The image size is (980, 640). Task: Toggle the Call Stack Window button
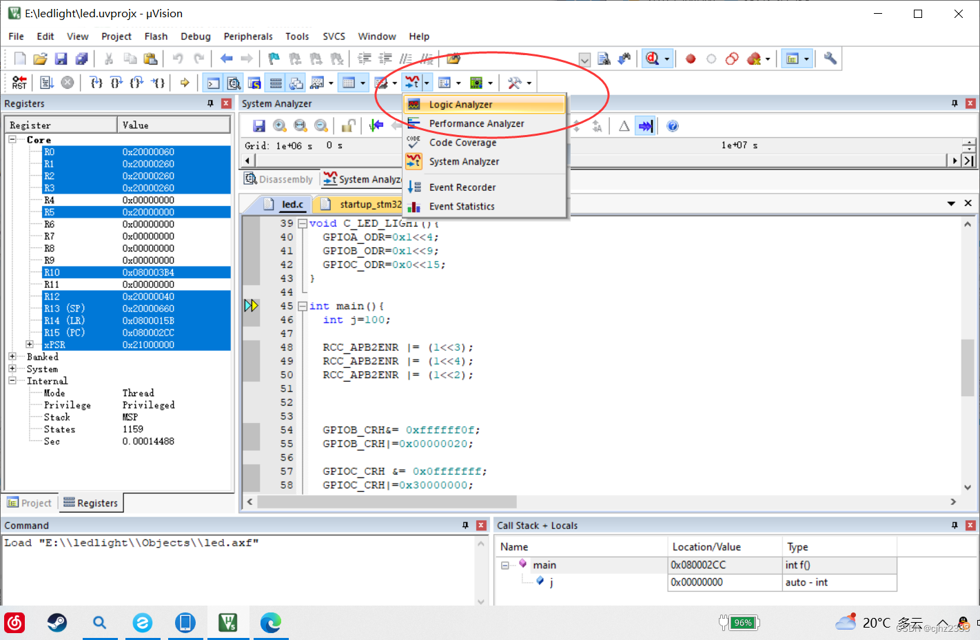click(x=296, y=83)
